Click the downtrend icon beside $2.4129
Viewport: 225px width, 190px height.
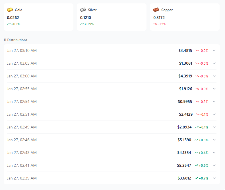[198, 114]
